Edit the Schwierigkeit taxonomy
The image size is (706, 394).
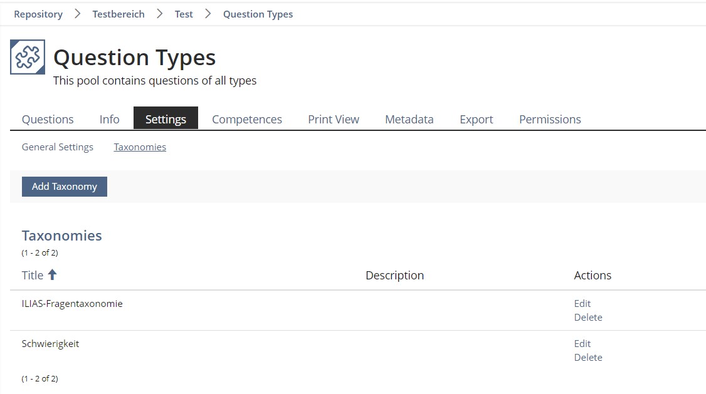(582, 343)
